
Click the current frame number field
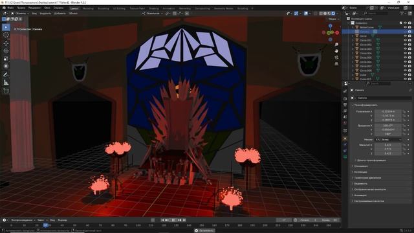tap(284, 220)
